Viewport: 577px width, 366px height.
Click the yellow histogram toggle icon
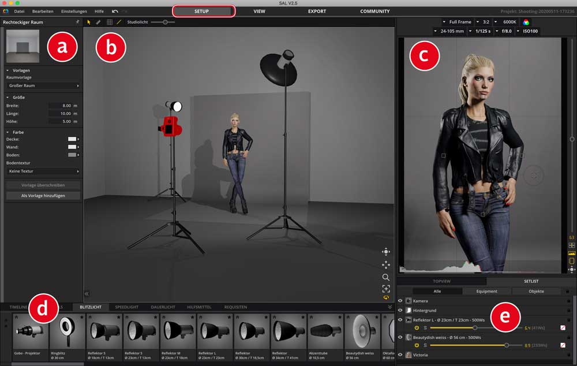(x=571, y=253)
